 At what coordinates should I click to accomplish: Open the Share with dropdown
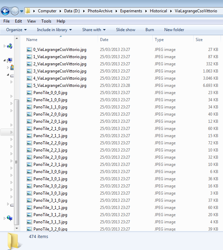94,30
